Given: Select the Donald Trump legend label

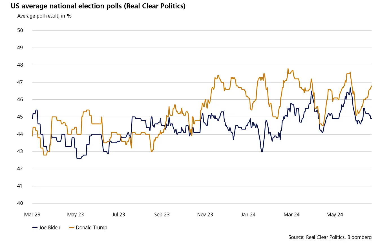Looking at the screenshot, I should (x=92, y=228).
